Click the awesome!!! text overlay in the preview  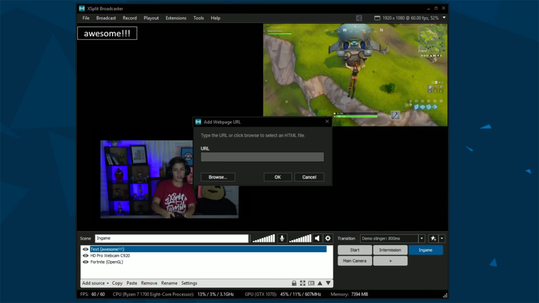tap(107, 33)
